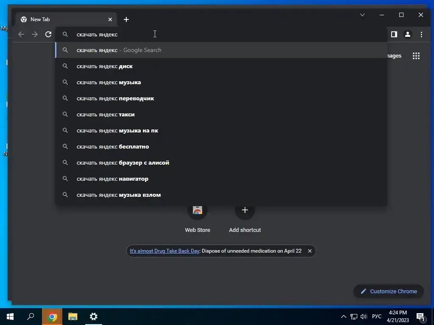Click the Images link behind the dropdown

pos(394,56)
